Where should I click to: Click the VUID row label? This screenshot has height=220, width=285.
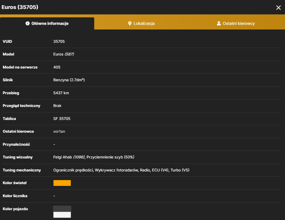click(7, 41)
